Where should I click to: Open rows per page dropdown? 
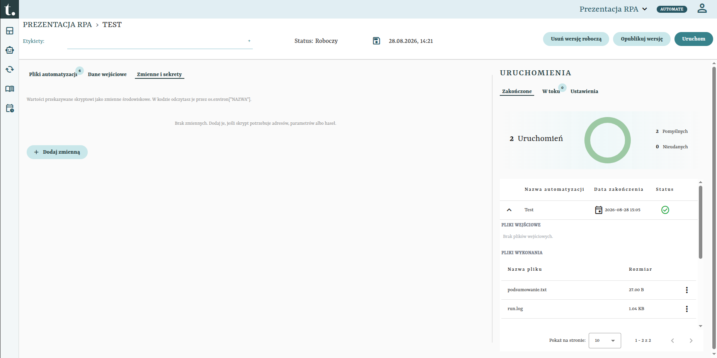coord(605,341)
